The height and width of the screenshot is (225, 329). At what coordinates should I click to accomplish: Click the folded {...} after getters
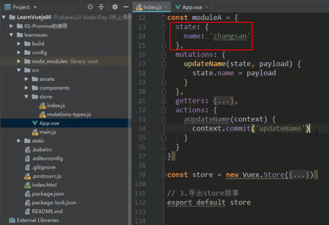[x=224, y=101]
